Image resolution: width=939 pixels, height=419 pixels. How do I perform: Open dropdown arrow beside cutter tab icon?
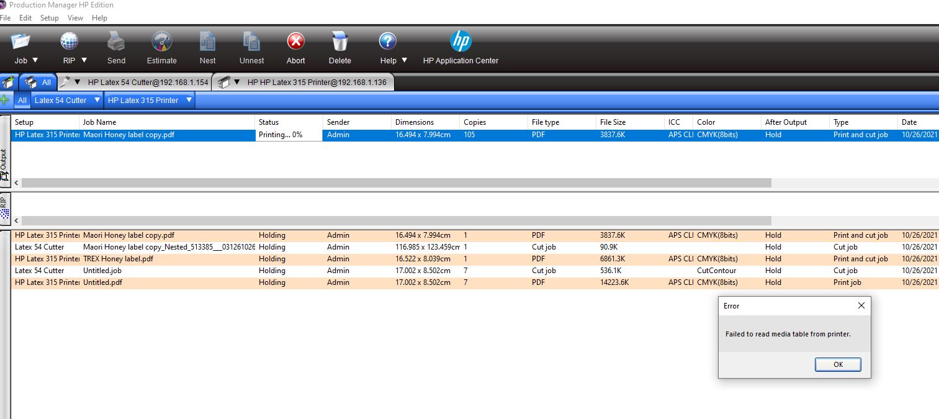pyautogui.click(x=78, y=82)
